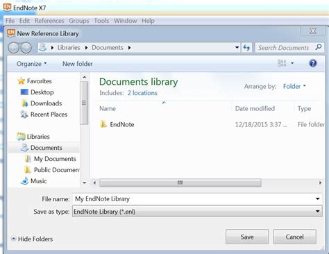
Task: Click Documents in the address breadcrumb
Action: point(108,48)
